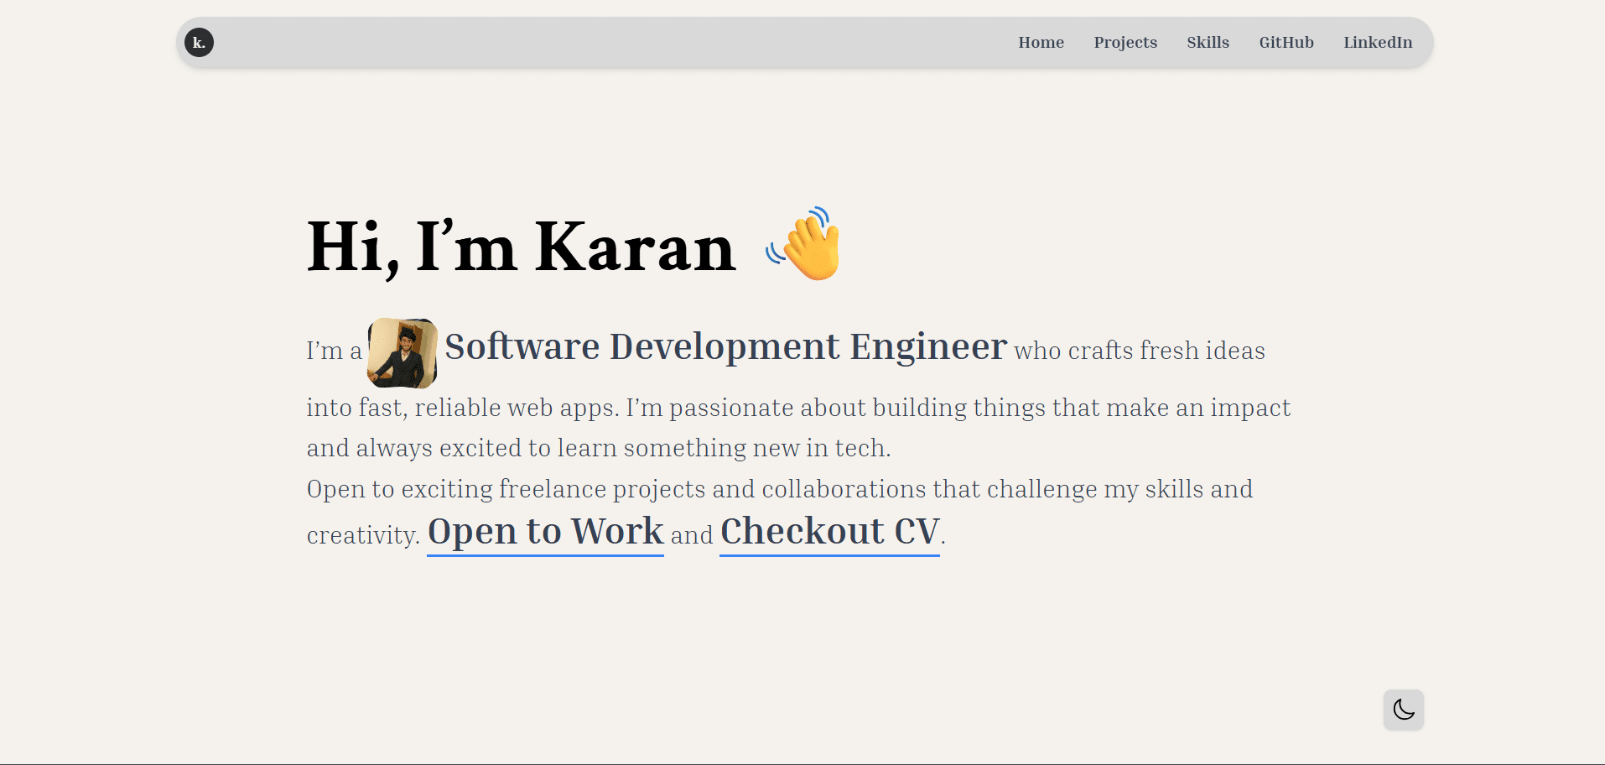Click the "Hi, I'm Karan" heading

[x=521, y=247]
